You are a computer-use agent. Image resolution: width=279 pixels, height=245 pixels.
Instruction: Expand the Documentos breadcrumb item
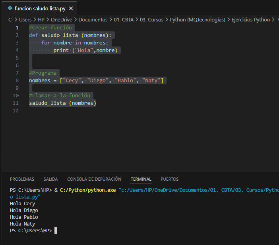pos(93,19)
